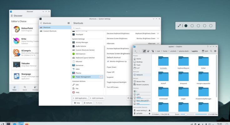Viewport: 230px width, 125px height.
Task: Toggle the Monitor Brightness Up checkbox
Action: pos(108,62)
